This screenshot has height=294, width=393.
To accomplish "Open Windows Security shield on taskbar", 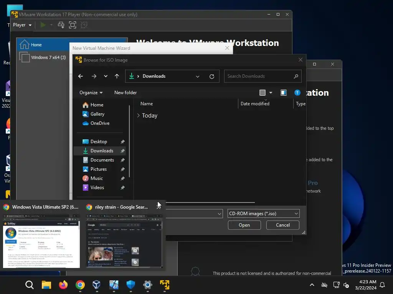I will [x=131, y=285].
